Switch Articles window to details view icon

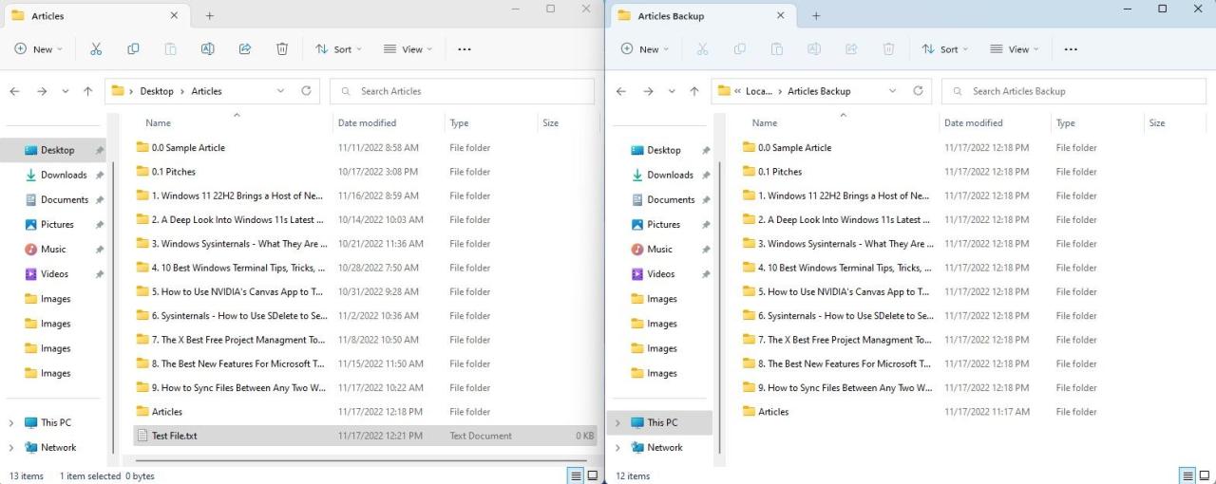576,475
